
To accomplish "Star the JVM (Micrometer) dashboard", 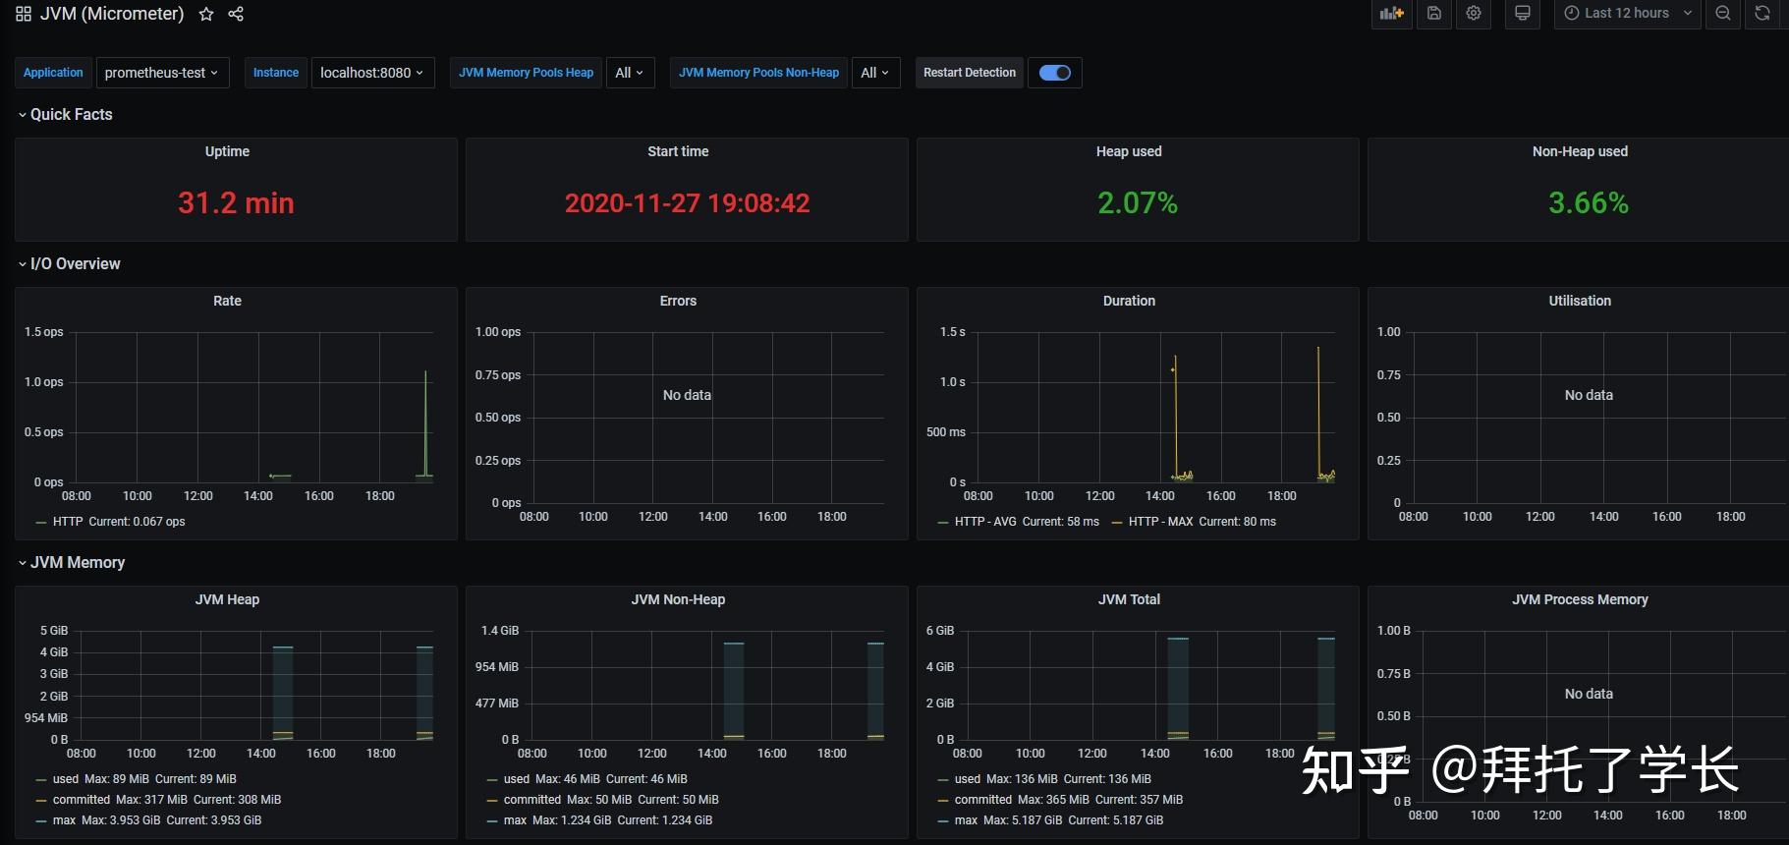I will [x=206, y=14].
